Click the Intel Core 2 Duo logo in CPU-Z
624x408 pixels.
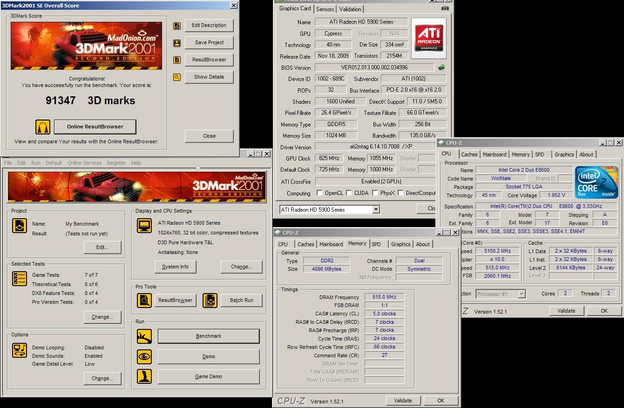[597, 182]
